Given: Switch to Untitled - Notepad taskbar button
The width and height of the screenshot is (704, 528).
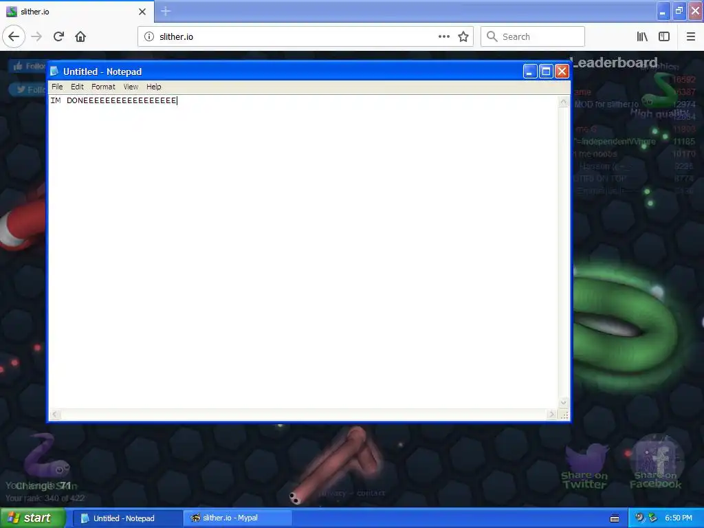Looking at the screenshot, I should coord(127,518).
